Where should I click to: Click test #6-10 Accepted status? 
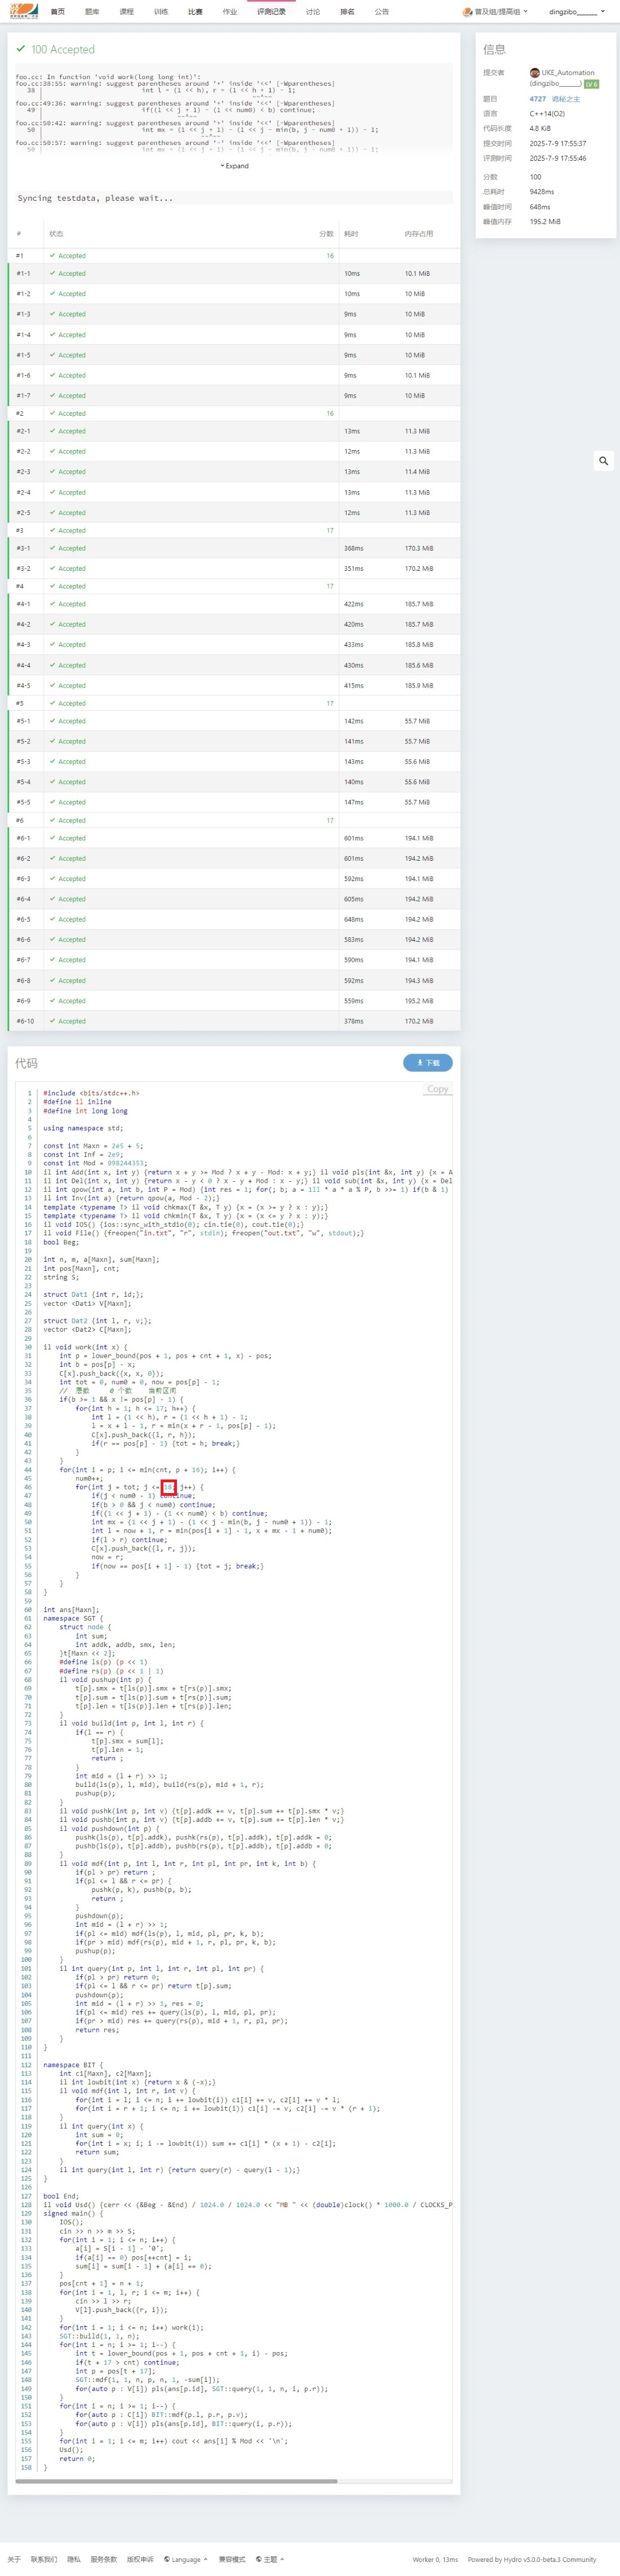[68, 1021]
